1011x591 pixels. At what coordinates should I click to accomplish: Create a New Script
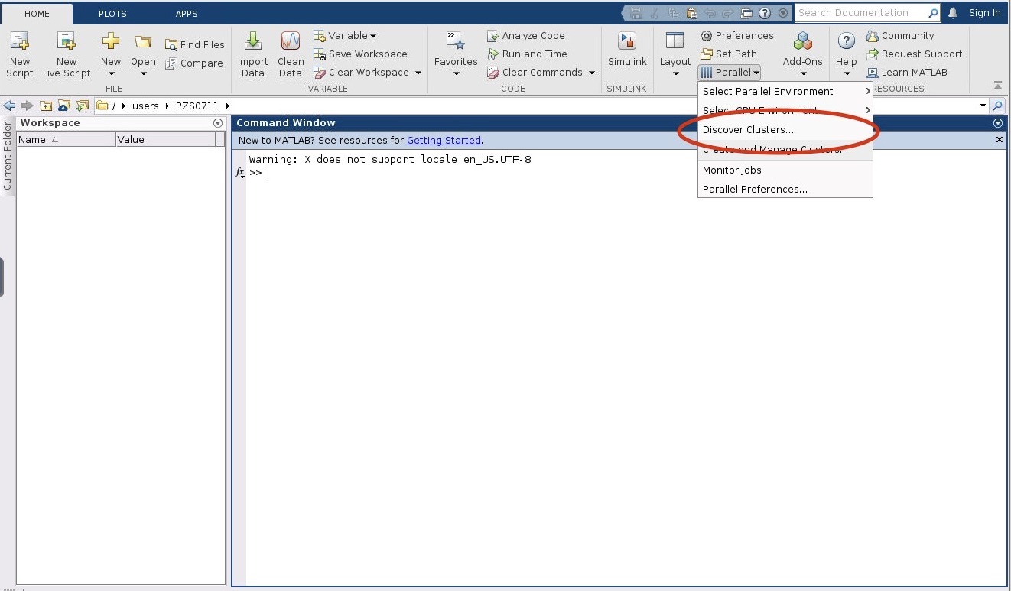(19, 54)
